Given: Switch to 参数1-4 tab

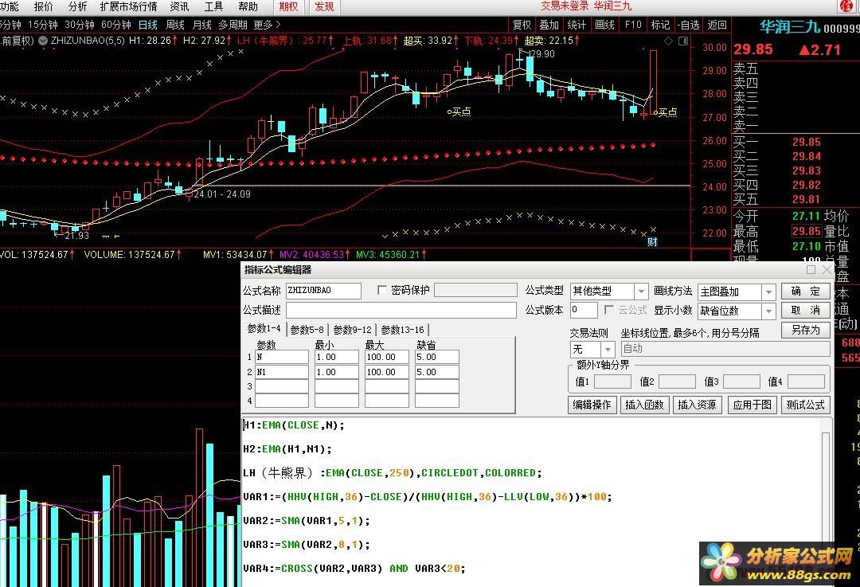Looking at the screenshot, I should [264, 329].
